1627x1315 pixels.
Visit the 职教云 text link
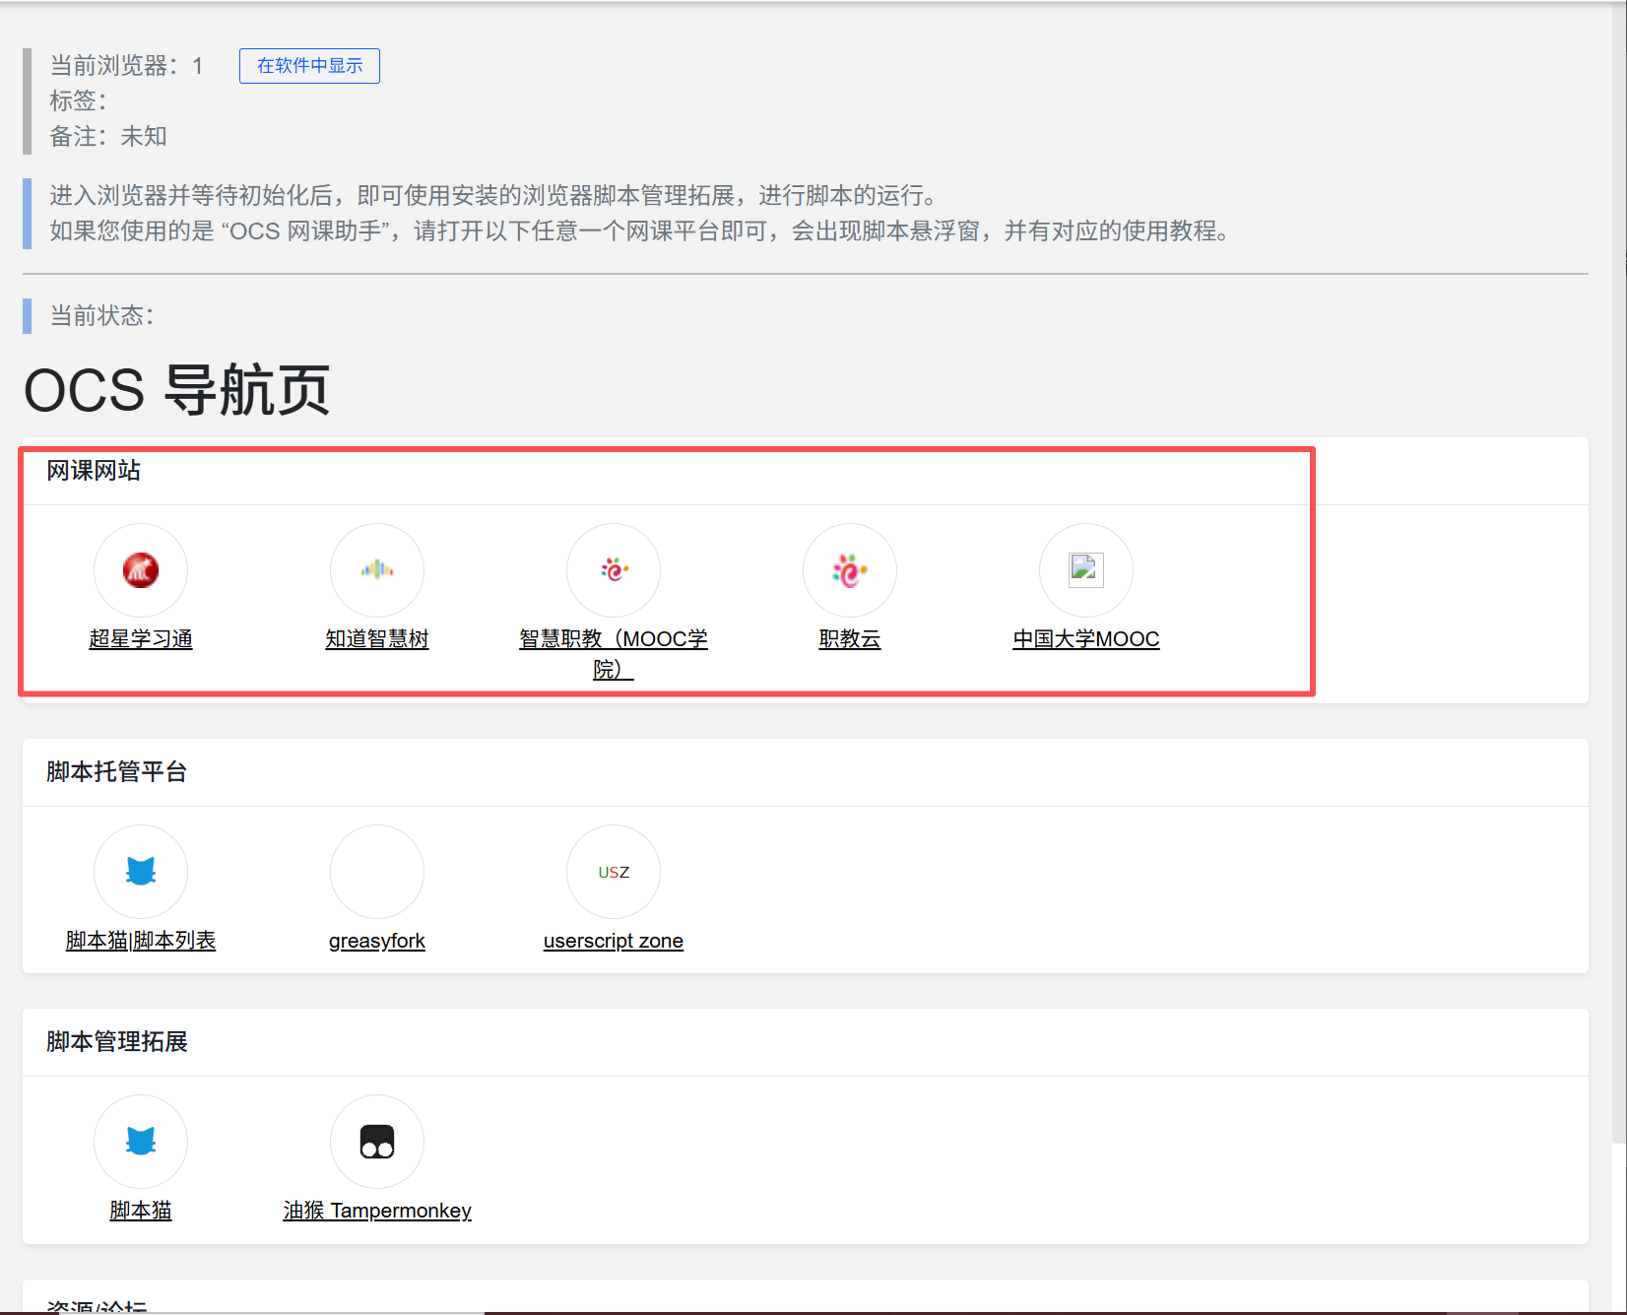coord(850,639)
